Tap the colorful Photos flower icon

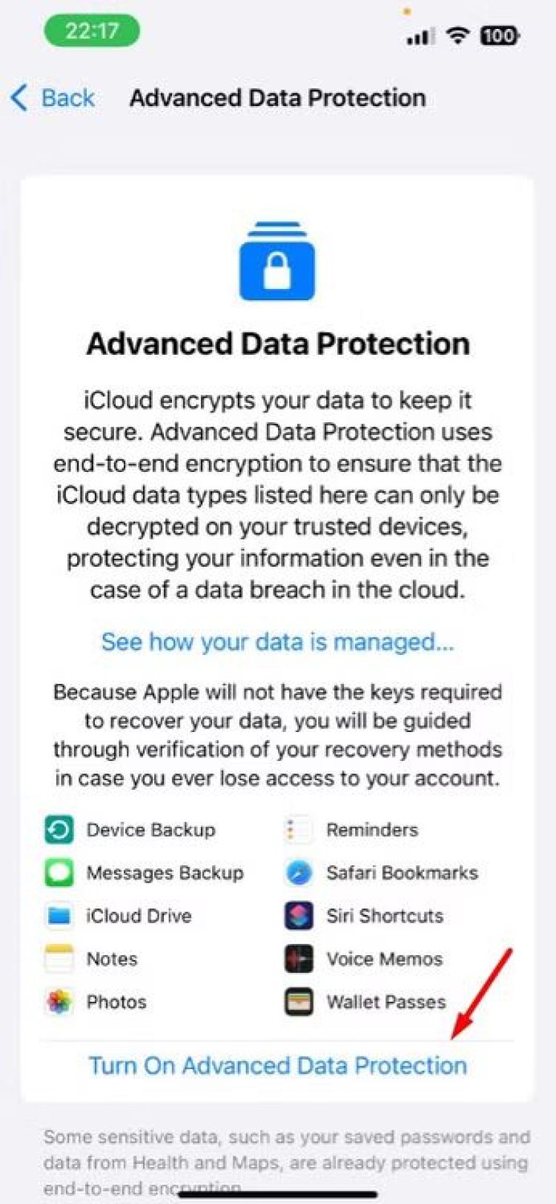[59, 1002]
